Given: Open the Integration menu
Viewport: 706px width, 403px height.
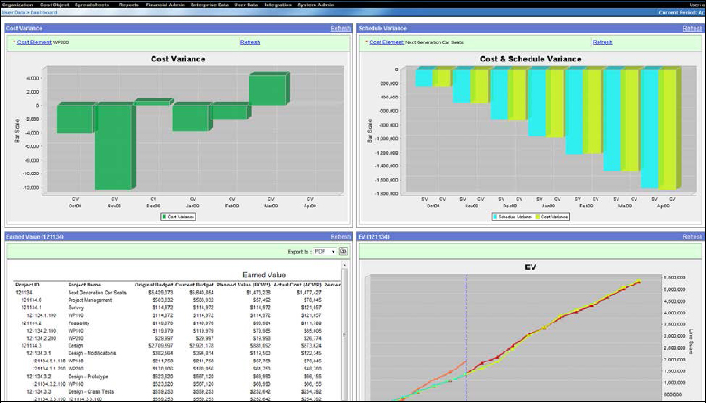Looking at the screenshot, I should pos(278,5).
